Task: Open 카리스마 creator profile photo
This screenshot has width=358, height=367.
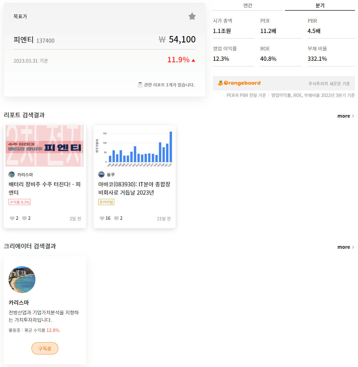Action: tap(22, 280)
